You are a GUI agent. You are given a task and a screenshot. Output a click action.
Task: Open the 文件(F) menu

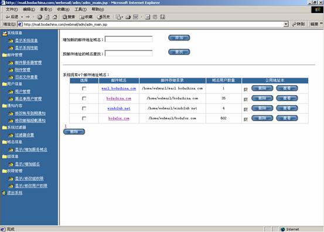point(12,9)
